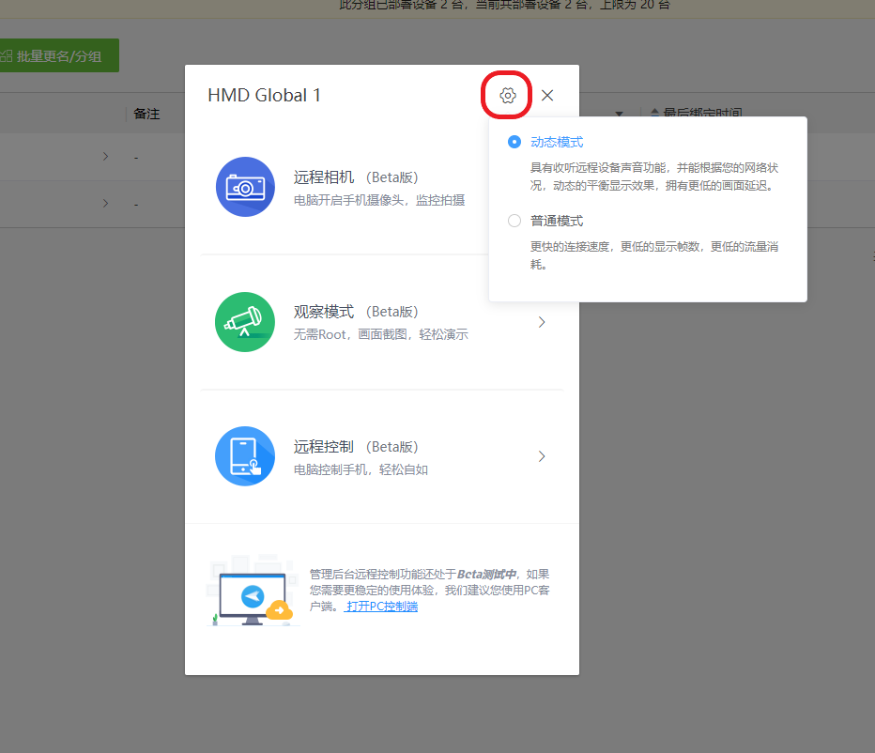The width and height of the screenshot is (875, 753).
Task: Select the 普通模式 radio button
Action: tap(514, 221)
